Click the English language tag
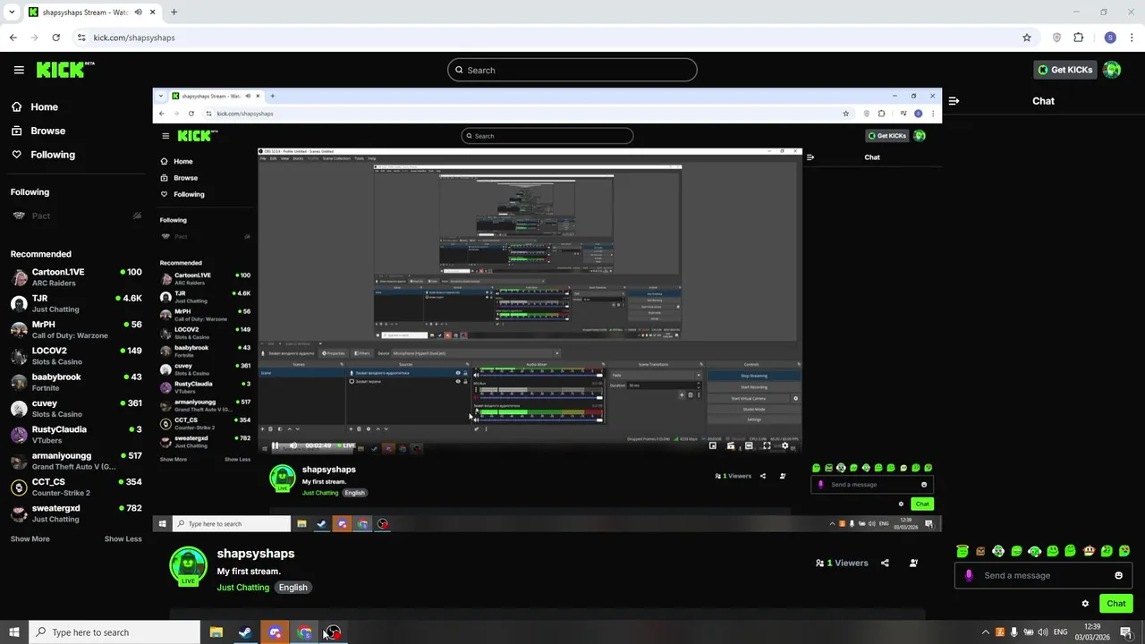1145x644 pixels. (x=293, y=588)
